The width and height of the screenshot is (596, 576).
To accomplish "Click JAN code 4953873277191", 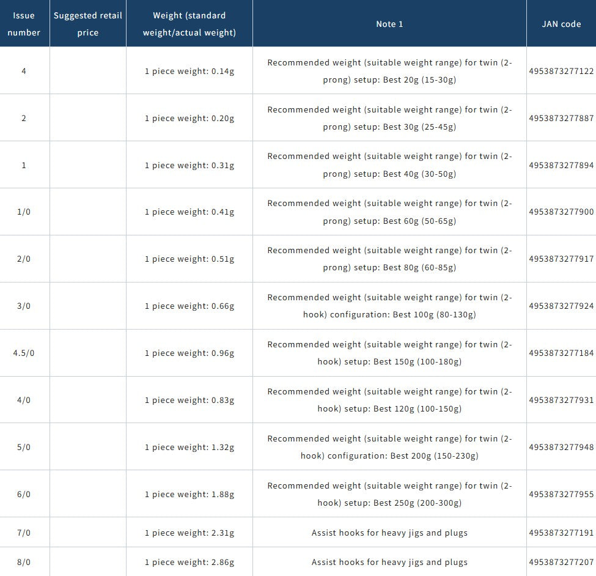I will [x=561, y=533].
